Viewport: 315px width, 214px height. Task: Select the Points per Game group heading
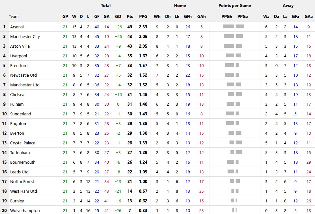point(235,5)
